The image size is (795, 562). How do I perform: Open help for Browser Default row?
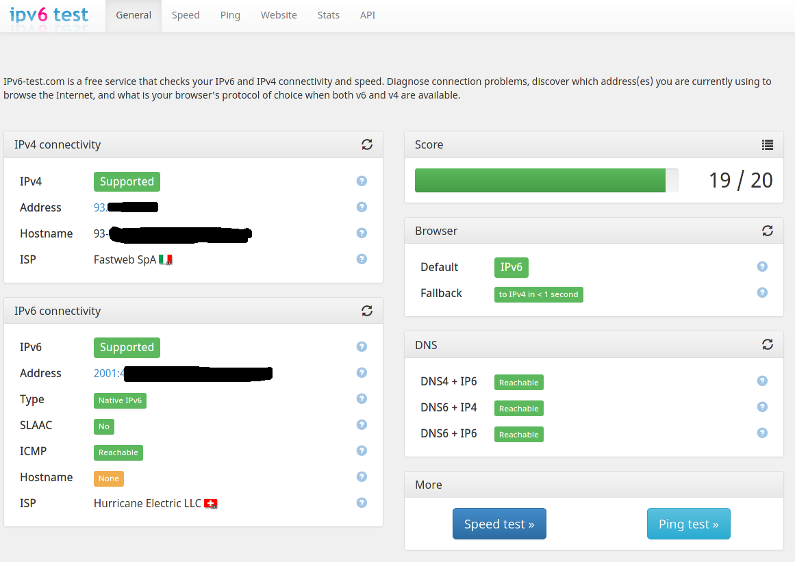coord(762,266)
